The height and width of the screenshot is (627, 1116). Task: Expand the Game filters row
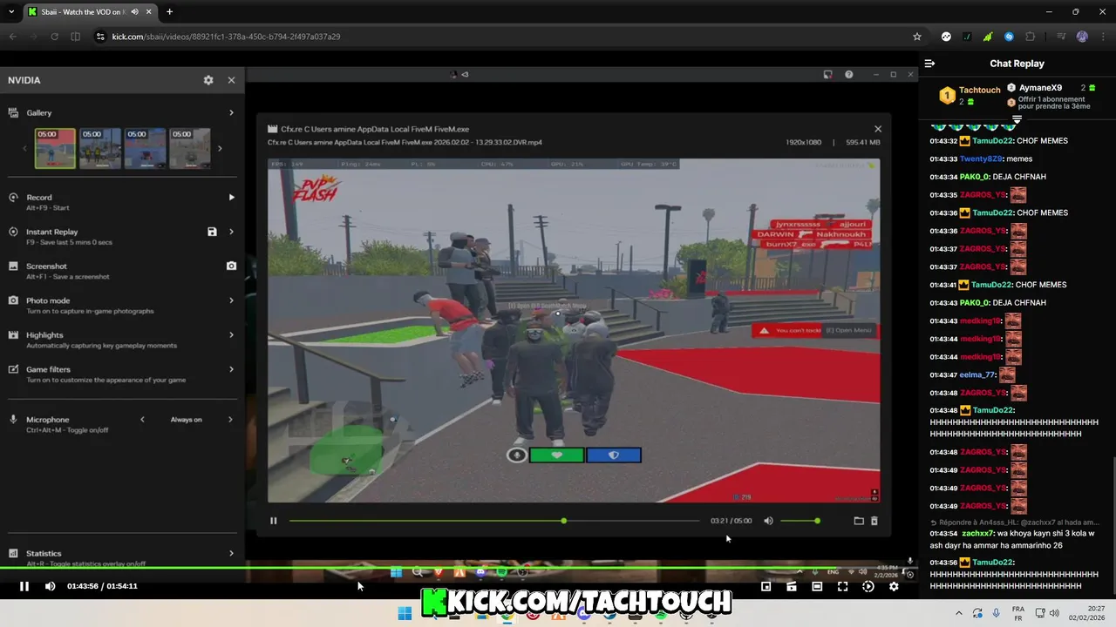point(122,374)
